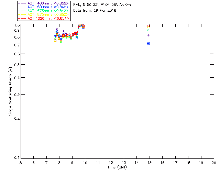Click x-axis tick label 8
Viewport: 220px width, 176px height.
click(59, 163)
